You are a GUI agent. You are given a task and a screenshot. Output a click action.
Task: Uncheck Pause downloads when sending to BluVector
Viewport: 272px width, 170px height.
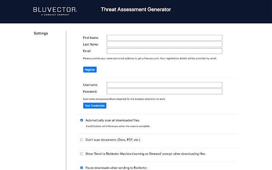pos(82,167)
